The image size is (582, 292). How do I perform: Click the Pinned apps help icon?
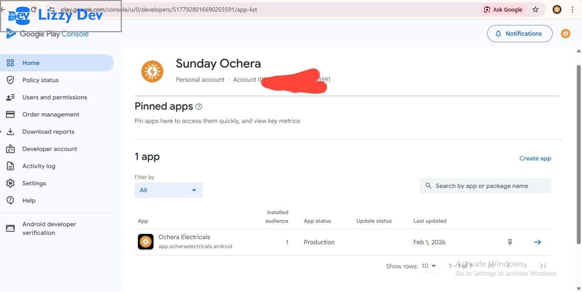pyautogui.click(x=199, y=107)
